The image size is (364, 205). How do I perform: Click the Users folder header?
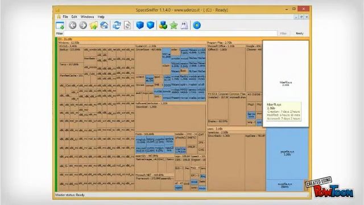click(237, 129)
